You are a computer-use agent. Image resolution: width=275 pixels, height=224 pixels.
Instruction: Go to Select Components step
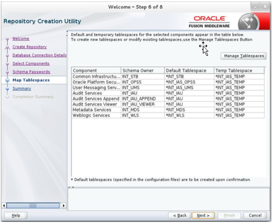31,63
